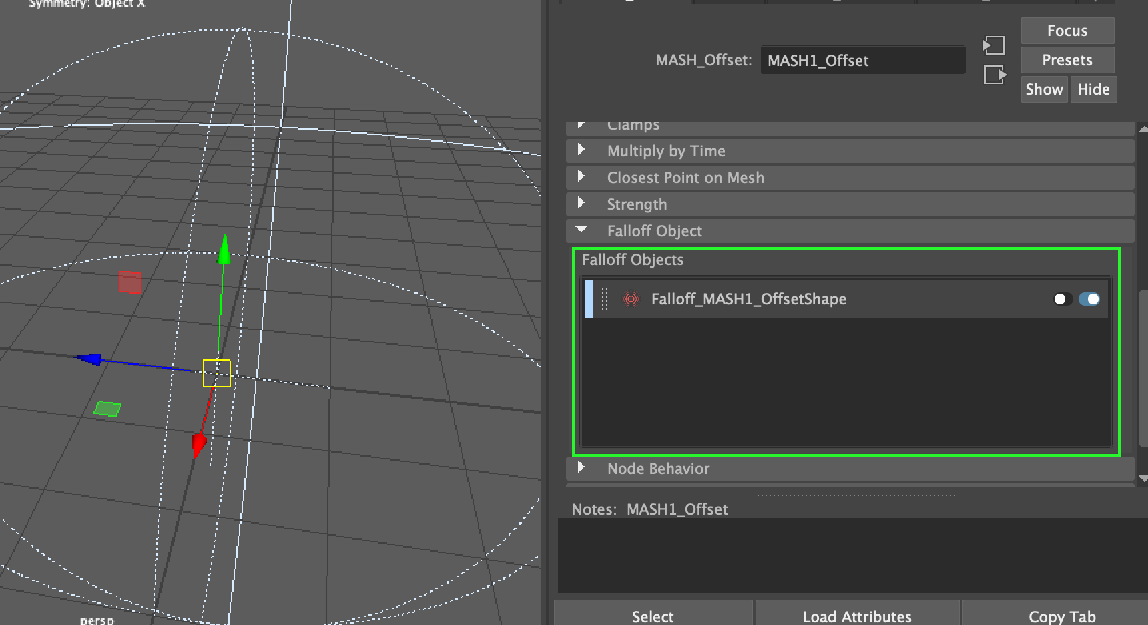Click the output connections arrow icon

click(995, 74)
